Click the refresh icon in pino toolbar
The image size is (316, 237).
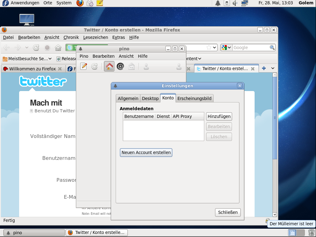pyautogui.click(x=94, y=66)
